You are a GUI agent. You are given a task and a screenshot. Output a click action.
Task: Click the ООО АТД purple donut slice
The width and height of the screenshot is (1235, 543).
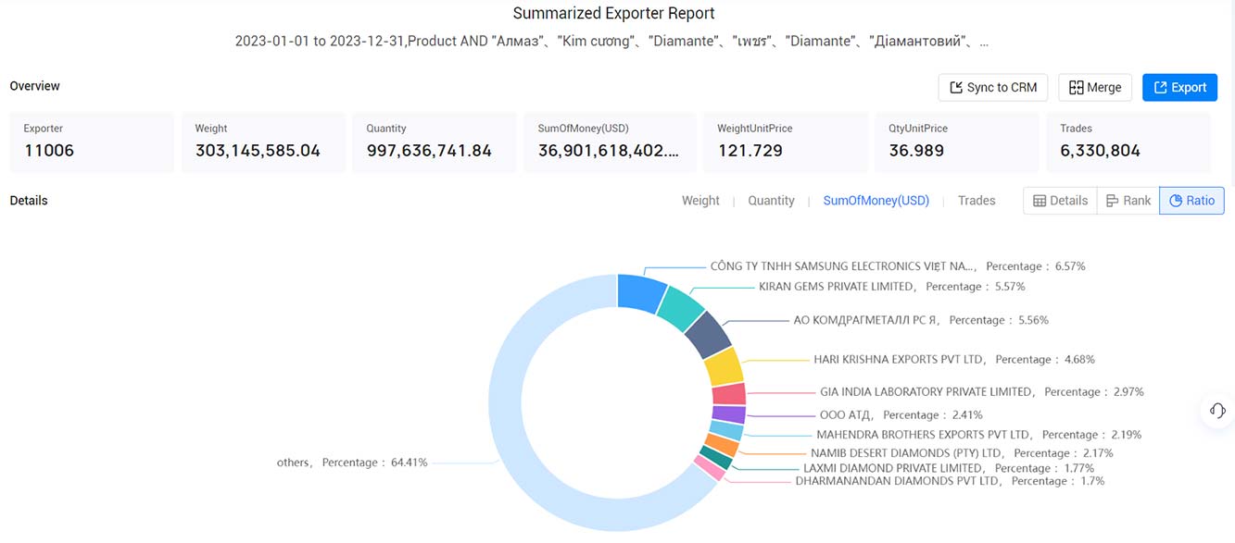click(x=728, y=415)
